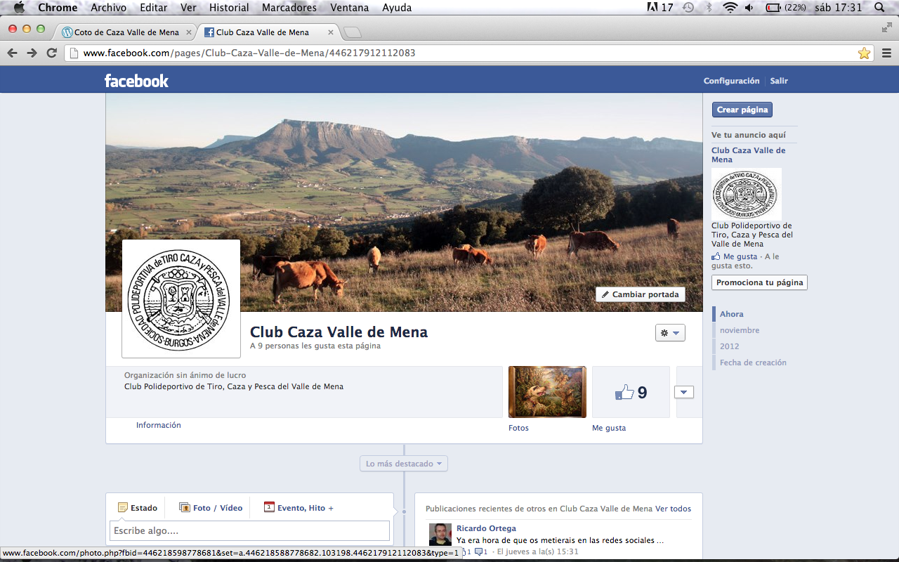This screenshot has height=562, width=899.
Task: Click the Wi-Fi status icon
Action: tap(730, 8)
